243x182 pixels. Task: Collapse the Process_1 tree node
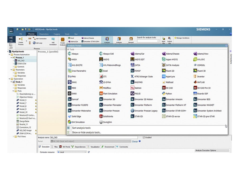point(11,58)
